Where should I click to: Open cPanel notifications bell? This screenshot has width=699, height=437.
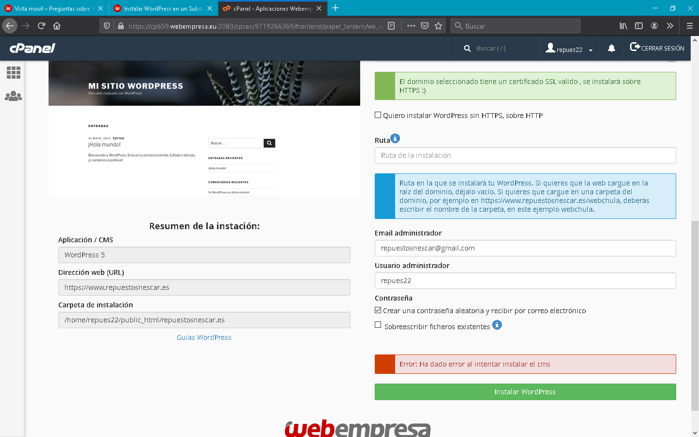612,48
